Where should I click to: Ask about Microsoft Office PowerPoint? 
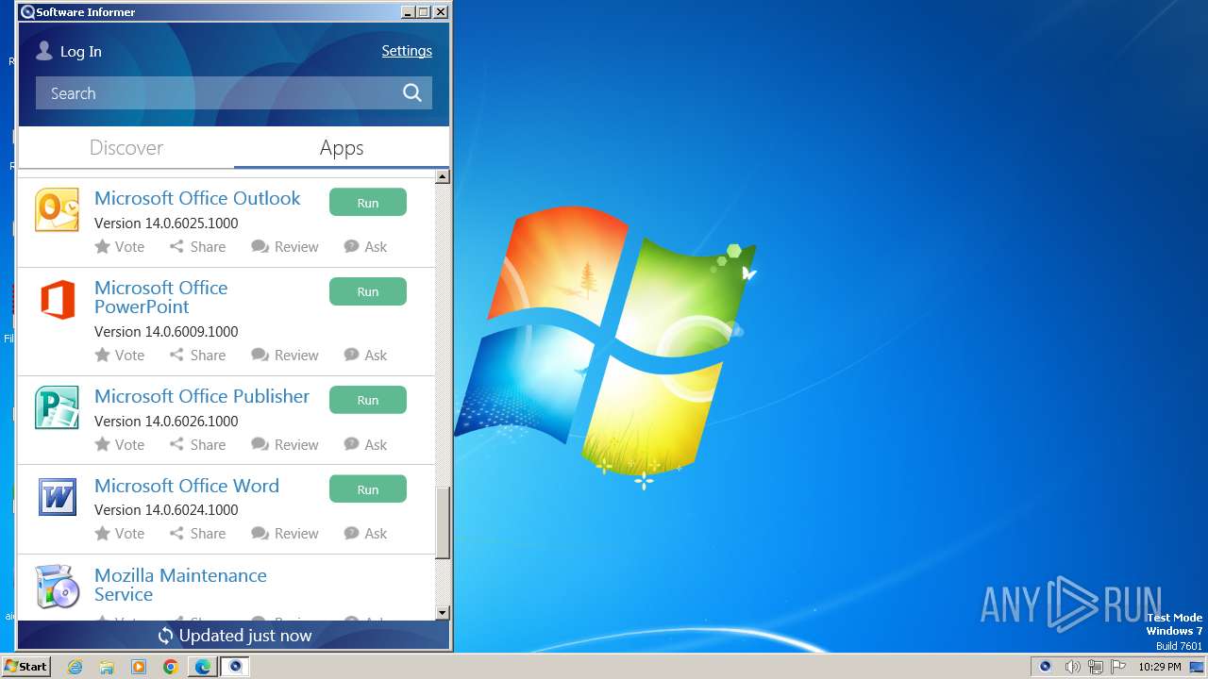pos(365,355)
